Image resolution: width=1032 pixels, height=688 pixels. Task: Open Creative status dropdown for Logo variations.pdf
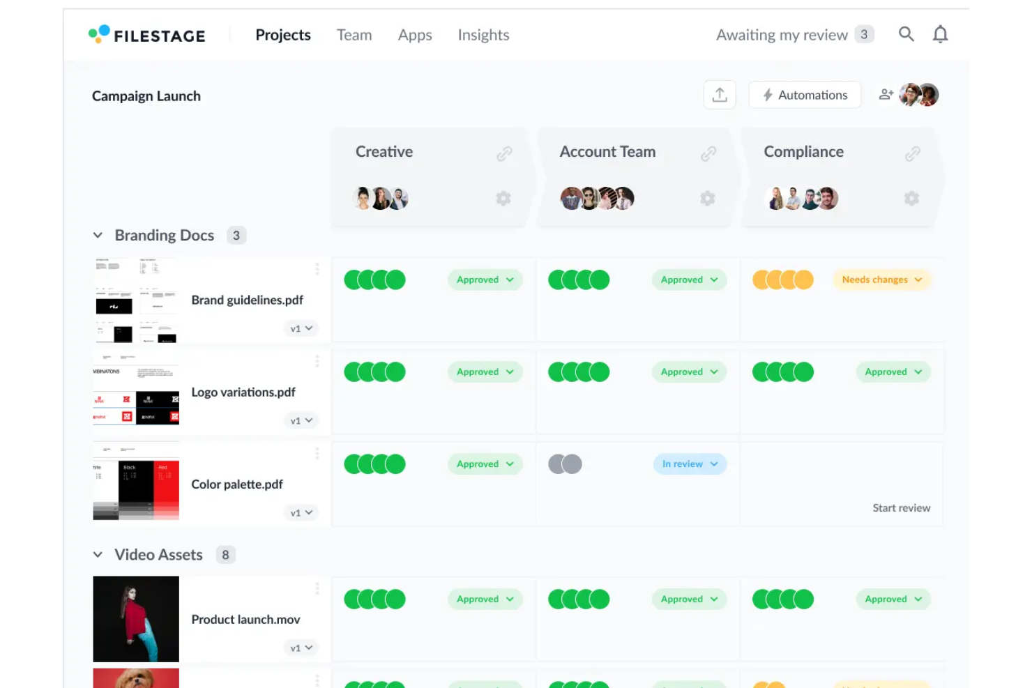(x=485, y=372)
